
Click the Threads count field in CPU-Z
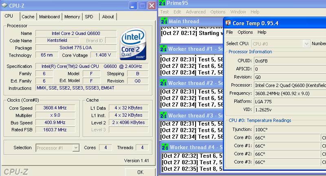[x=142, y=148]
